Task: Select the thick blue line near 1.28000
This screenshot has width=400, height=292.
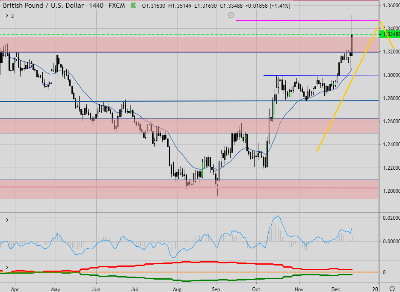Action: 189,101
